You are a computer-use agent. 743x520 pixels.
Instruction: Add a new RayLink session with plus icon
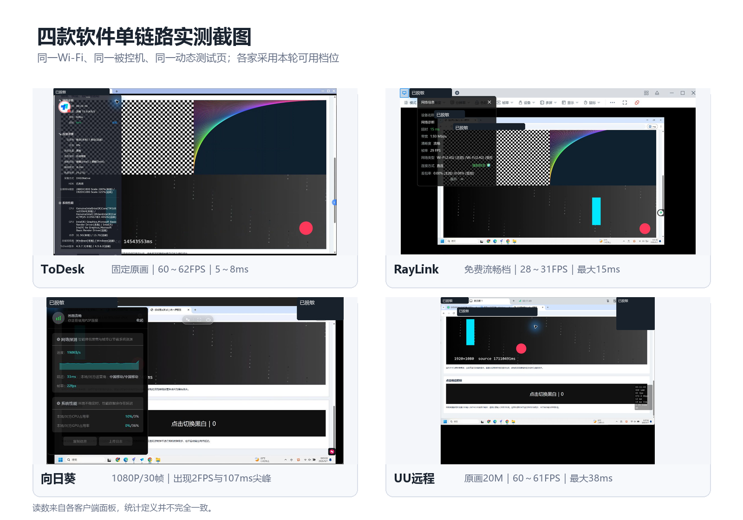coord(457,93)
